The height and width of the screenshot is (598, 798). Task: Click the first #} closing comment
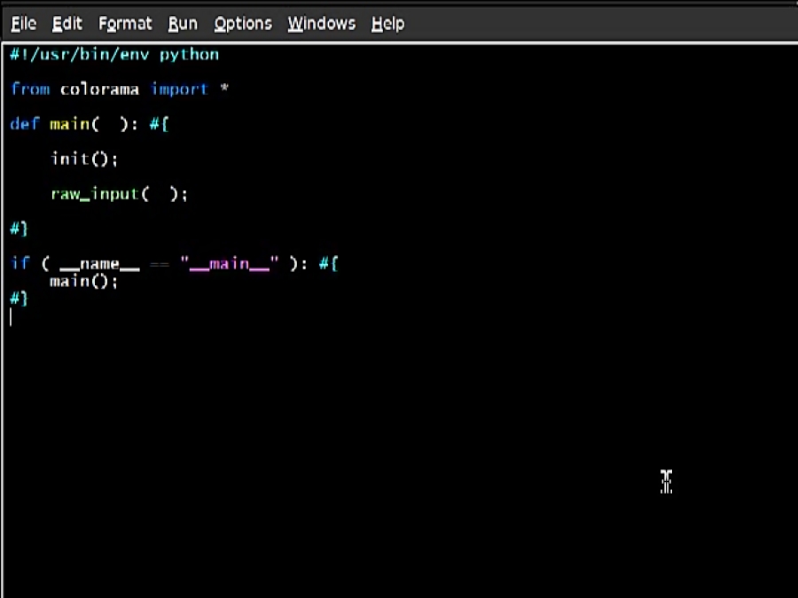tap(18, 229)
